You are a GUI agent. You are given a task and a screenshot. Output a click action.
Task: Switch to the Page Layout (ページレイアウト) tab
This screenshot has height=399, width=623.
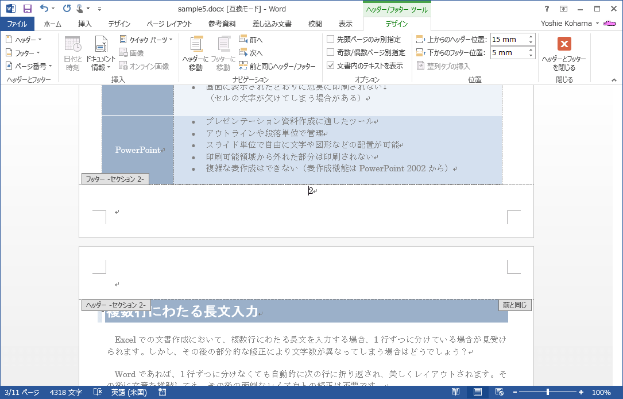click(x=169, y=24)
